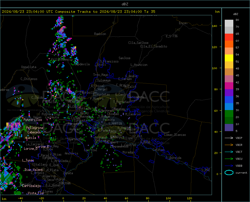
Task: Select the 80 dBZ light gray swatch
Action: pos(229,23)
